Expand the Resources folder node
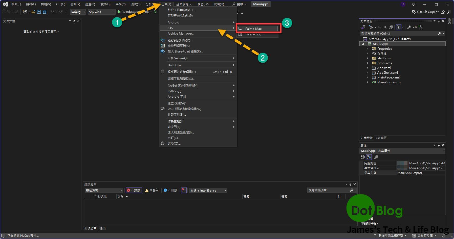 pos(367,63)
